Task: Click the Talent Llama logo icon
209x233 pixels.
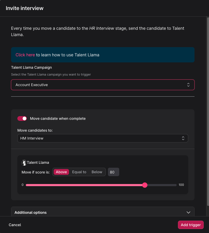Action: tap(24, 162)
